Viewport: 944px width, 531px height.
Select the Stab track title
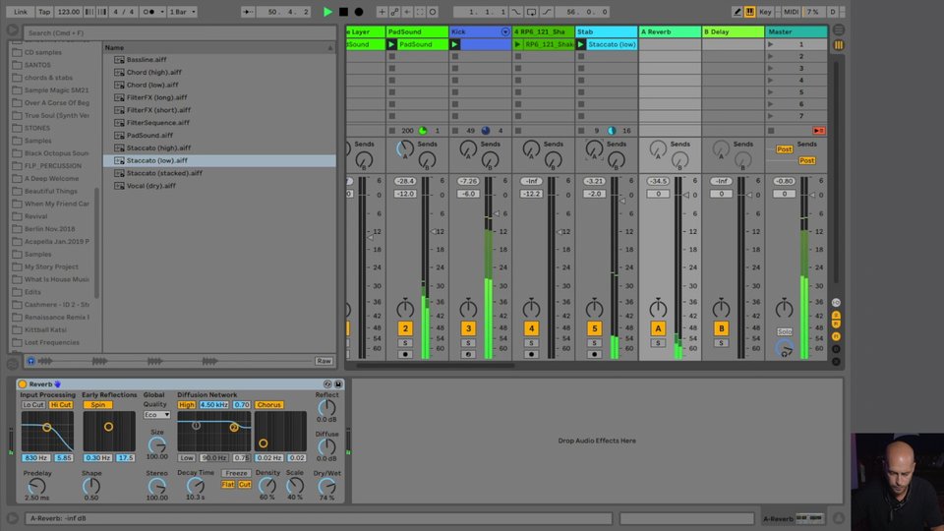point(606,31)
